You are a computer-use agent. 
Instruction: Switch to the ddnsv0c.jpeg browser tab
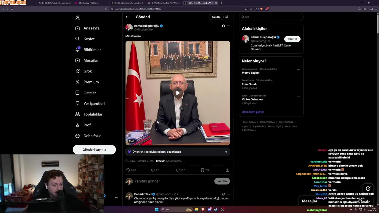90,3
